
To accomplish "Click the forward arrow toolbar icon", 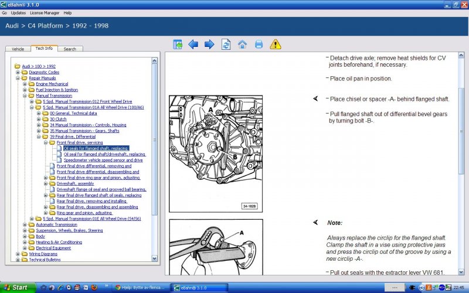I will click(x=209, y=45).
